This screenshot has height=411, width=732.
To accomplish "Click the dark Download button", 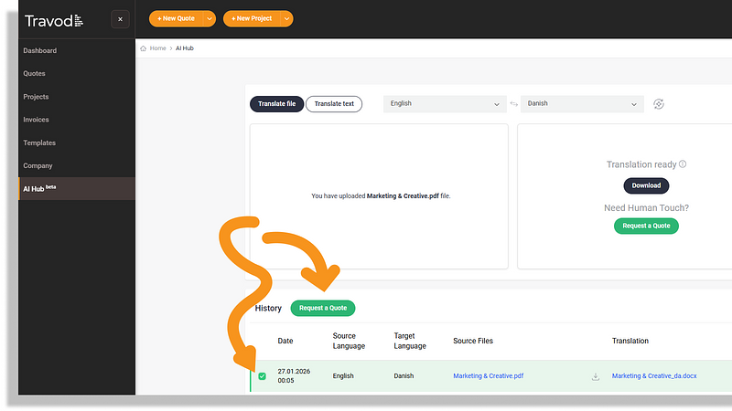I will 646,185.
